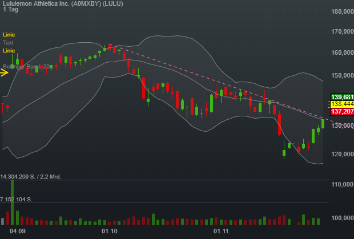The height and width of the screenshot is (239, 354).
Task: Click the yellow 138,444 price tag
Action: click(x=342, y=104)
